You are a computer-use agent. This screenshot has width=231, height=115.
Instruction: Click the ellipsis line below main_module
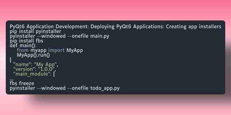[12, 79]
